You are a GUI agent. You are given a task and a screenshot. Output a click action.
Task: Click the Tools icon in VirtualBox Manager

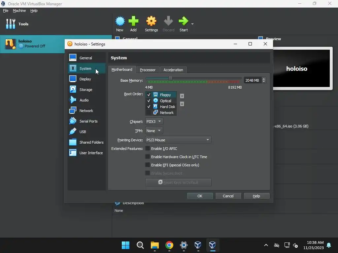click(11, 24)
